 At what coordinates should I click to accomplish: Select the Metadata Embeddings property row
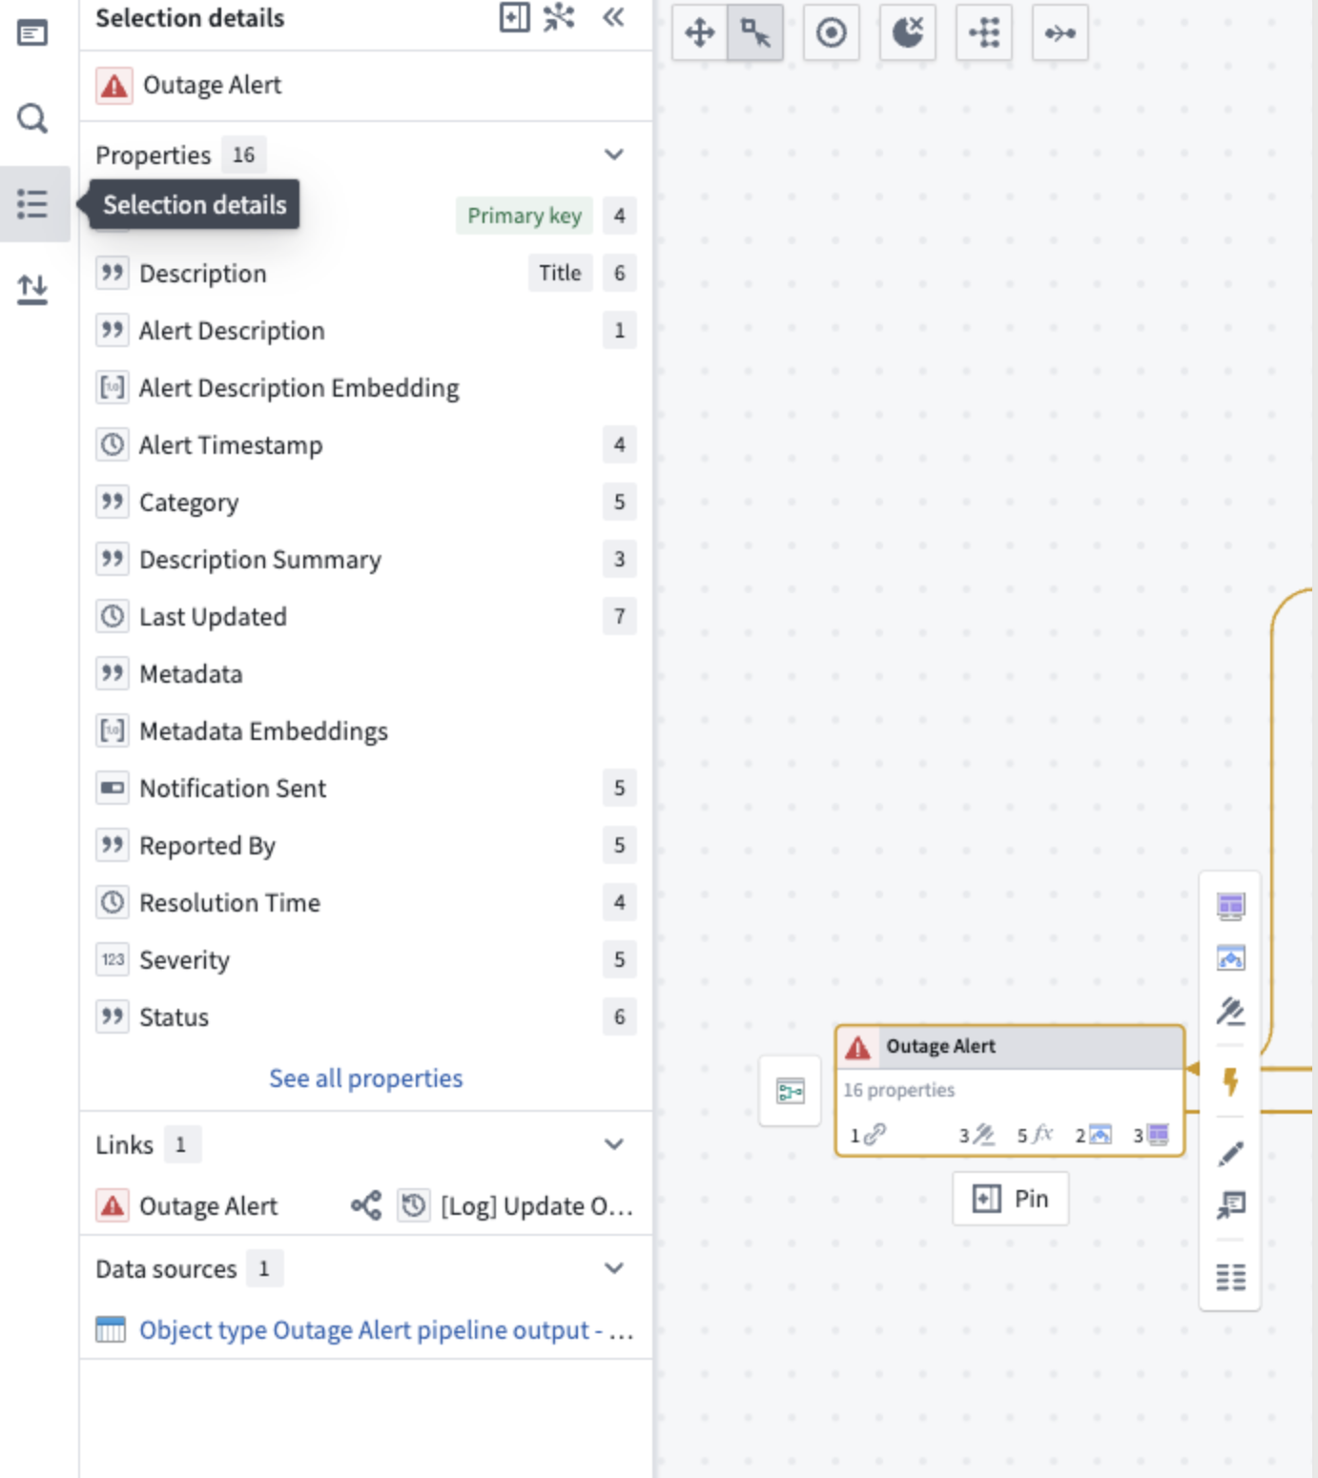tap(366, 731)
